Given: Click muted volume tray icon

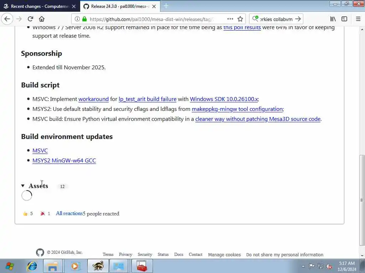Looking at the screenshot, I should [329, 266].
